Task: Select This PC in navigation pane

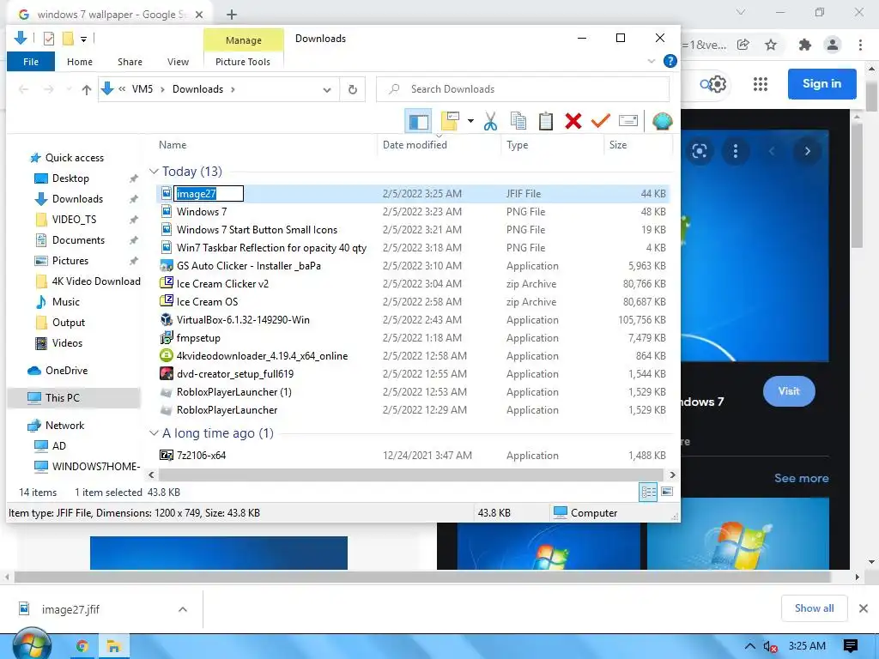Action: [x=62, y=398]
